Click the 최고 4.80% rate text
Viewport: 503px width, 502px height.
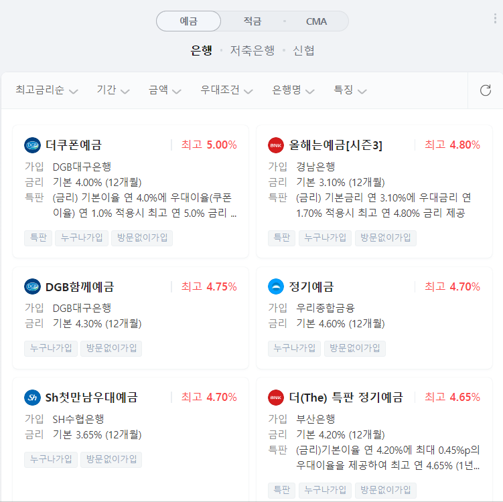click(x=453, y=145)
